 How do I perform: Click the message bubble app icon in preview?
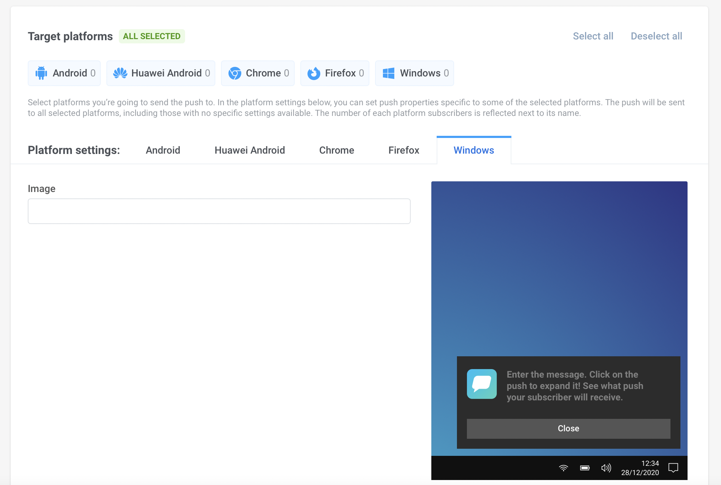tap(482, 384)
